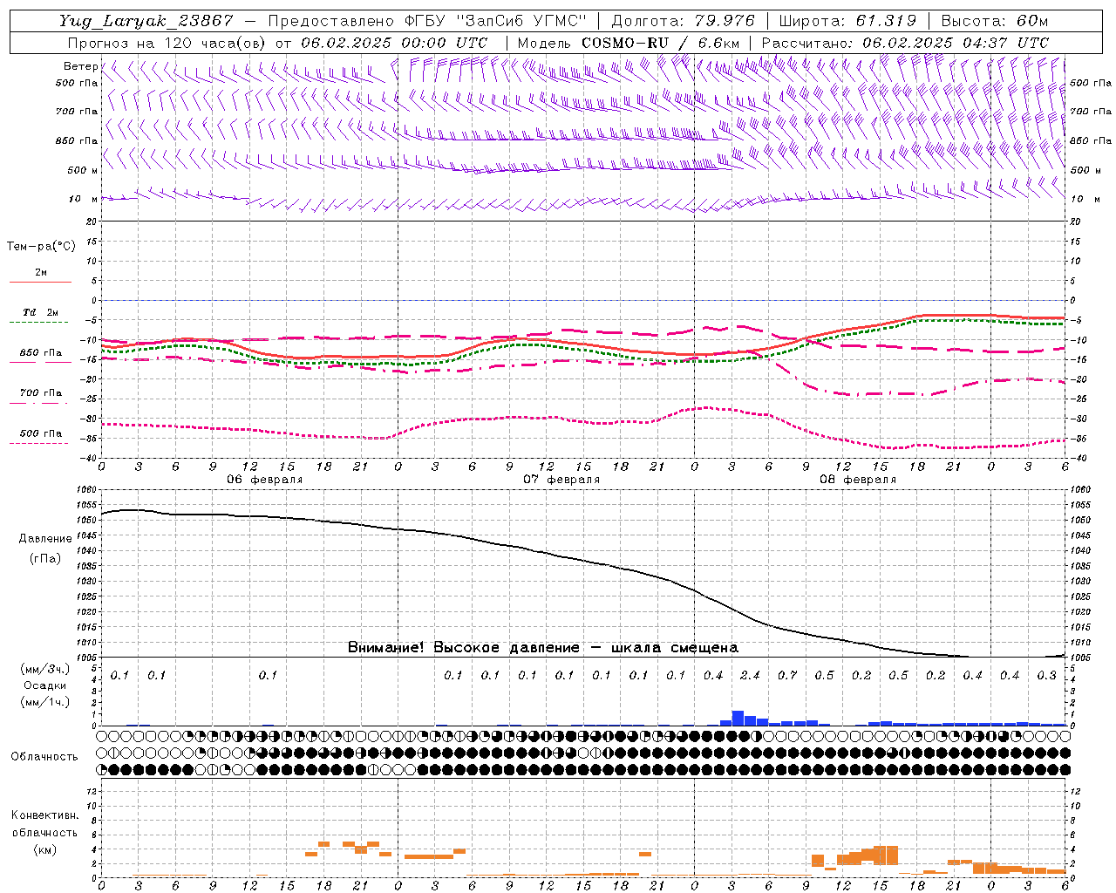Select the Прогноз на 120 часа(ов) header text

click(168, 43)
